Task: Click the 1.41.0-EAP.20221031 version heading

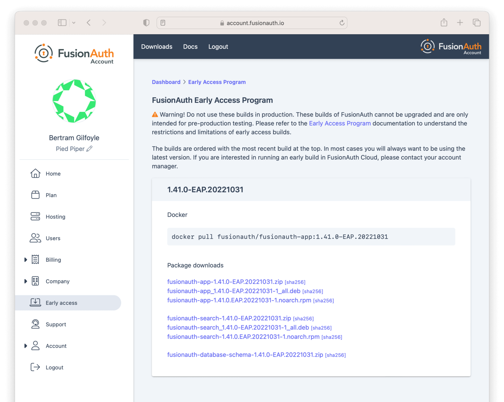Action: click(x=205, y=189)
